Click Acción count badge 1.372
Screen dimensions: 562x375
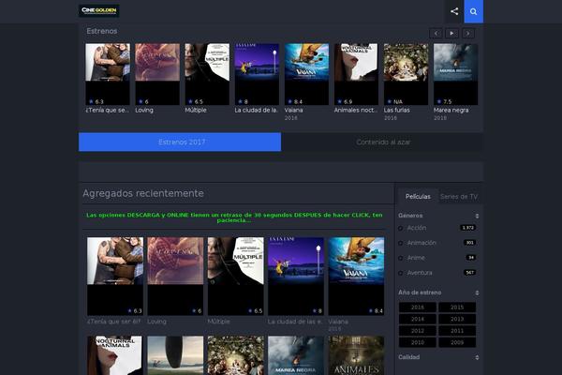coord(468,228)
